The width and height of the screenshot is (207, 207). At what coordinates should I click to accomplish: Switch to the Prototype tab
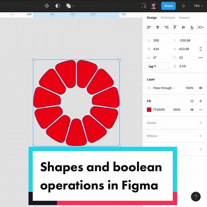[x=168, y=18]
